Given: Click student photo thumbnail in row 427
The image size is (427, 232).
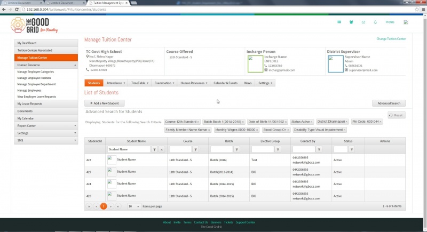Looking at the screenshot, I should pyautogui.click(x=112, y=160).
